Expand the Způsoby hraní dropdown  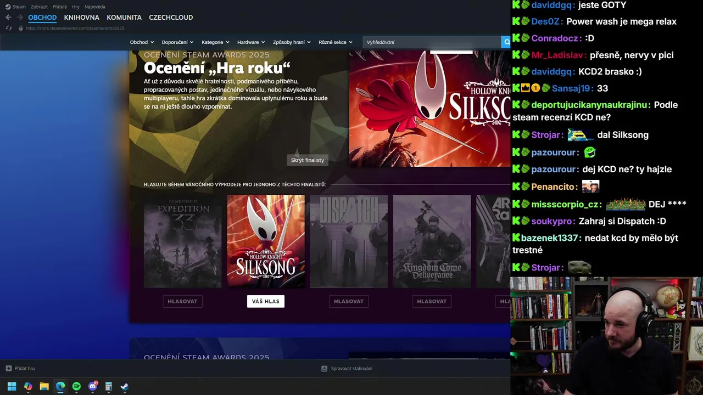292,42
